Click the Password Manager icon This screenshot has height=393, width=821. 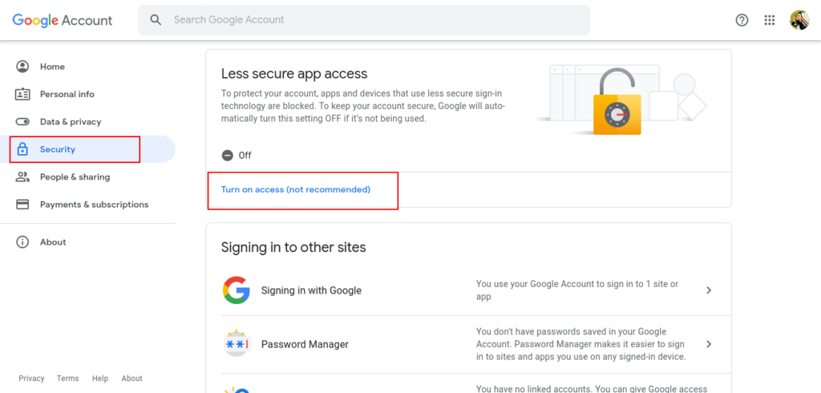coord(237,344)
